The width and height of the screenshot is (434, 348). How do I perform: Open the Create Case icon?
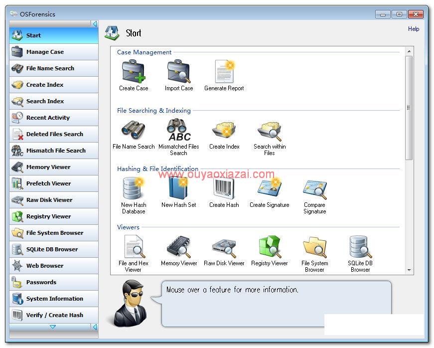point(134,71)
